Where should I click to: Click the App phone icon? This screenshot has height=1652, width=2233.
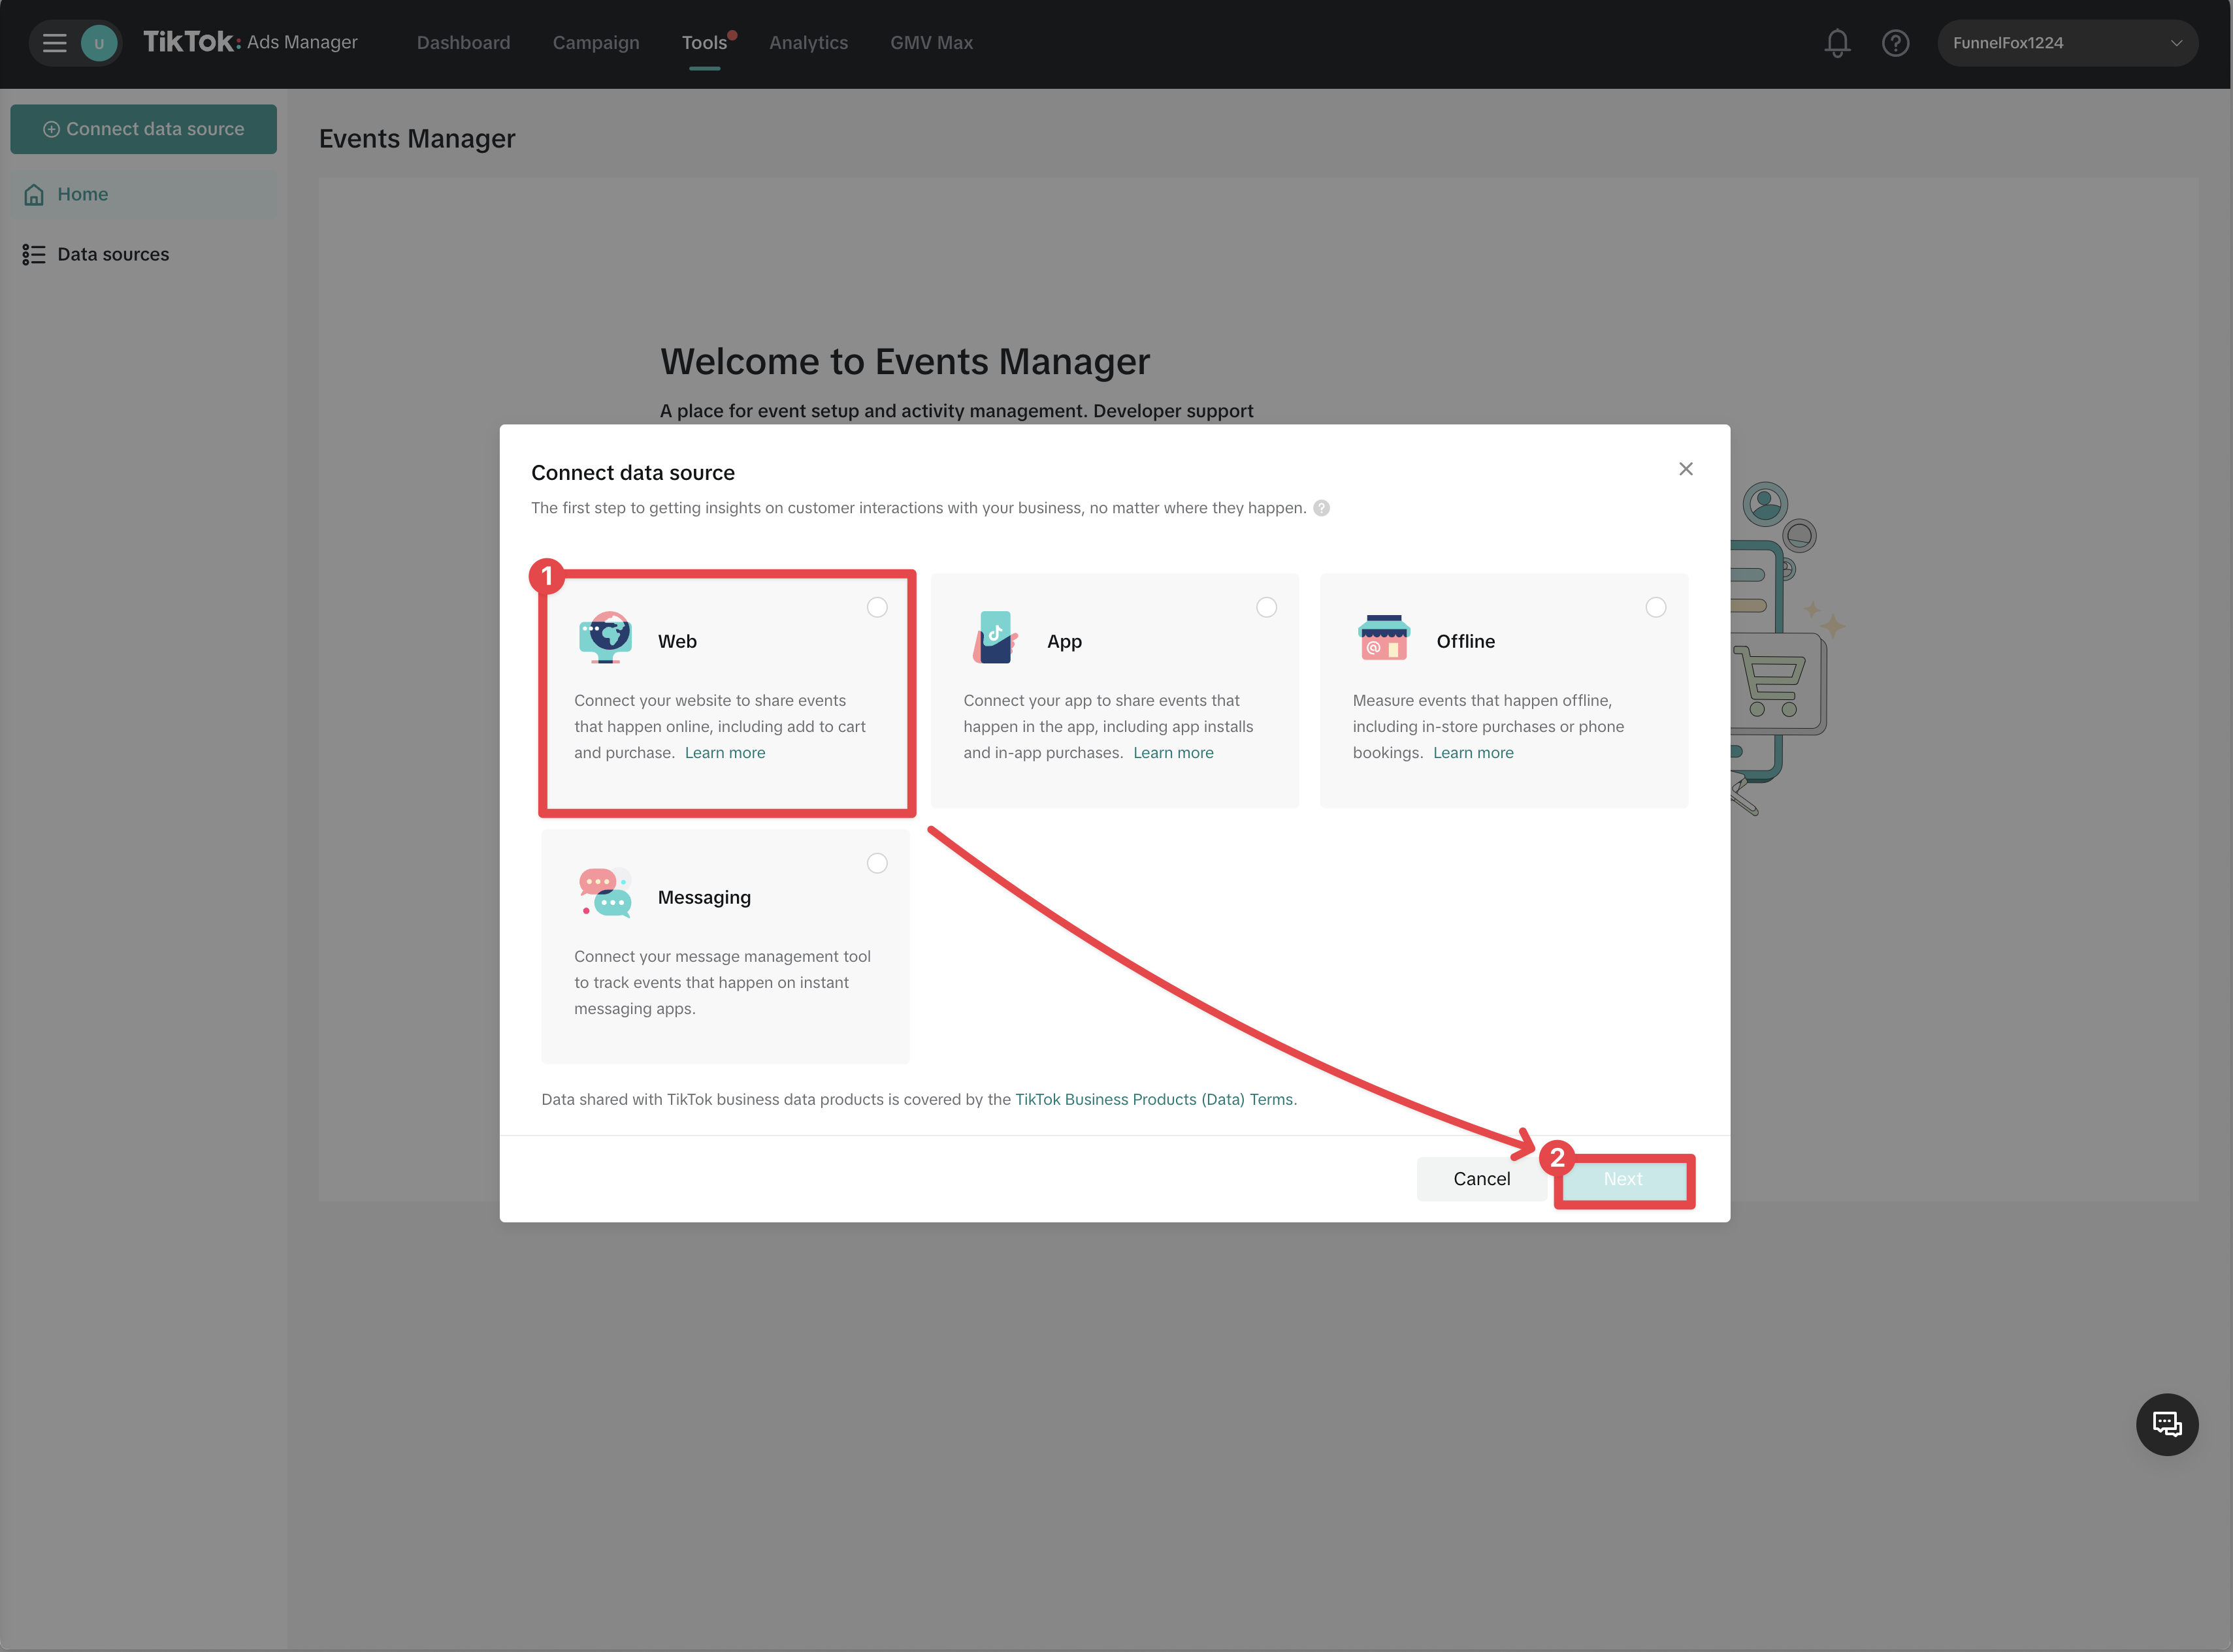pos(994,638)
